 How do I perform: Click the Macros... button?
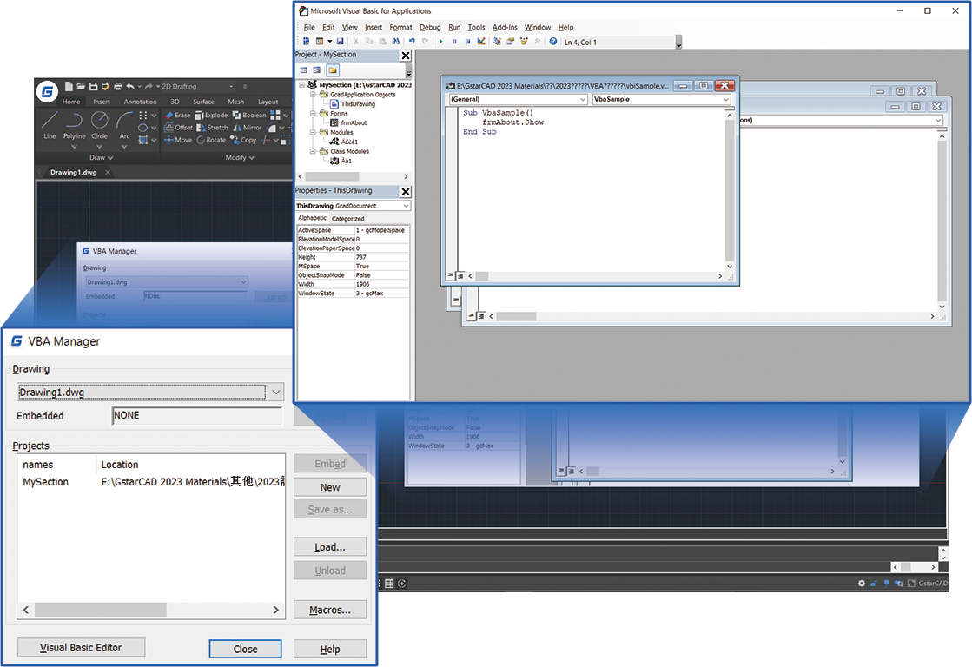[x=330, y=610]
